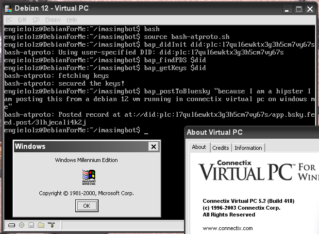Click the shared folders status icon
Screen dimensions: 319x234
41,225
